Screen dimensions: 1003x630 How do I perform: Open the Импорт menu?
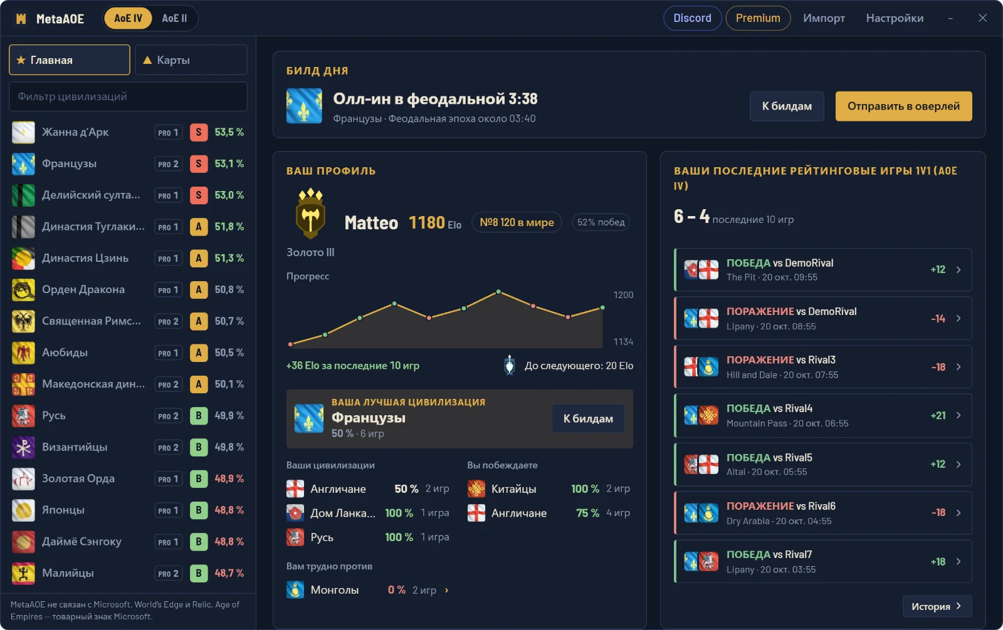coord(824,18)
